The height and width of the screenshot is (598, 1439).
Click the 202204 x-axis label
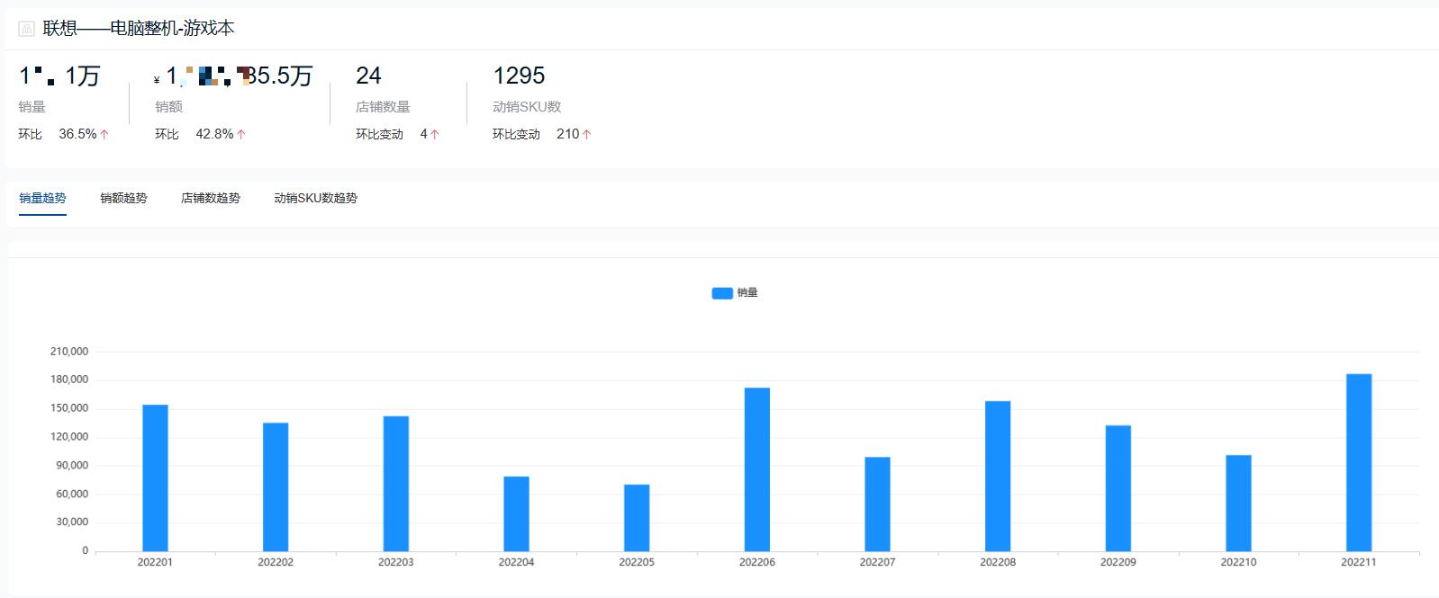pos(516,562)
